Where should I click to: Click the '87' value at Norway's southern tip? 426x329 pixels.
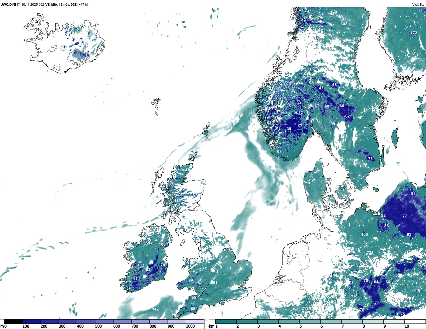(279, 151)
